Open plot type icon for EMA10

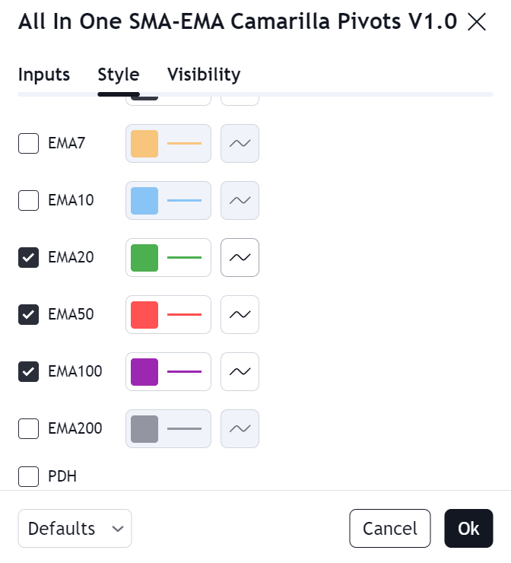(x=240, y=200)
